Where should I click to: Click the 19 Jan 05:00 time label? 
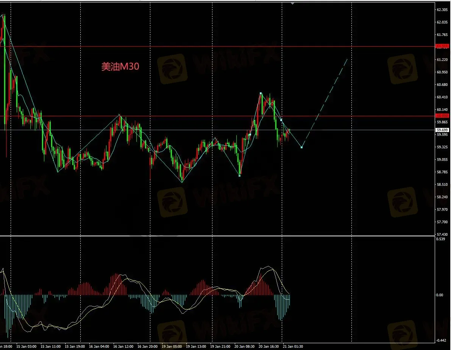tap(172, 347)
